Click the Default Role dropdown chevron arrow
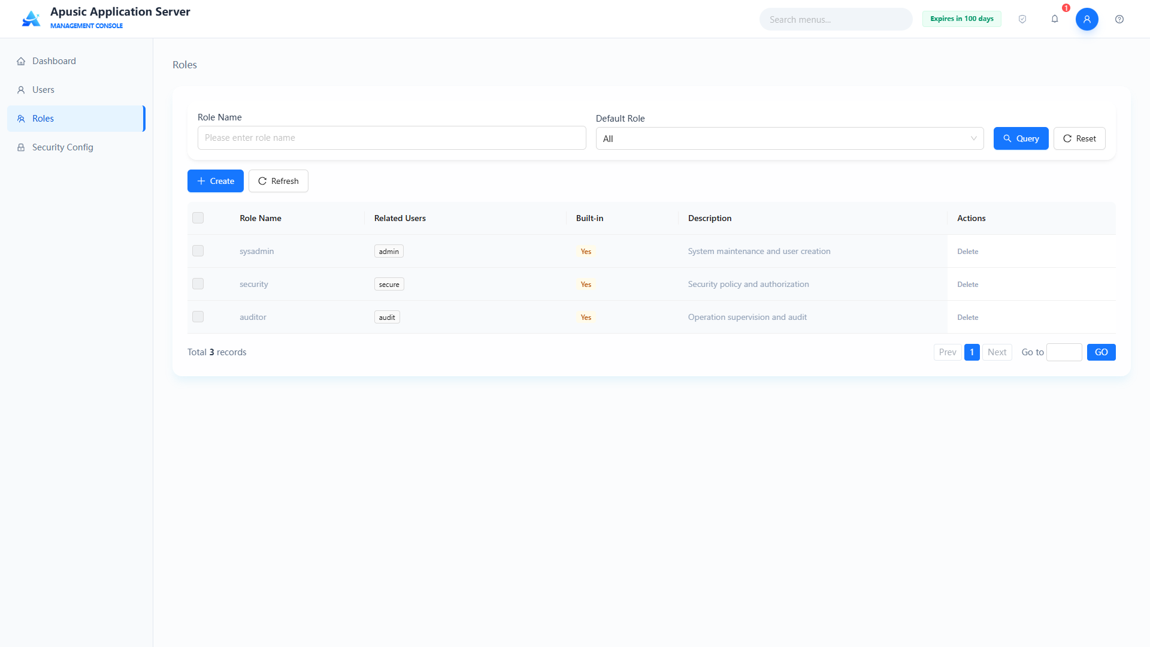Image resolution: width=1150 pixels, height=647 pixels. (x=973, y=138)
